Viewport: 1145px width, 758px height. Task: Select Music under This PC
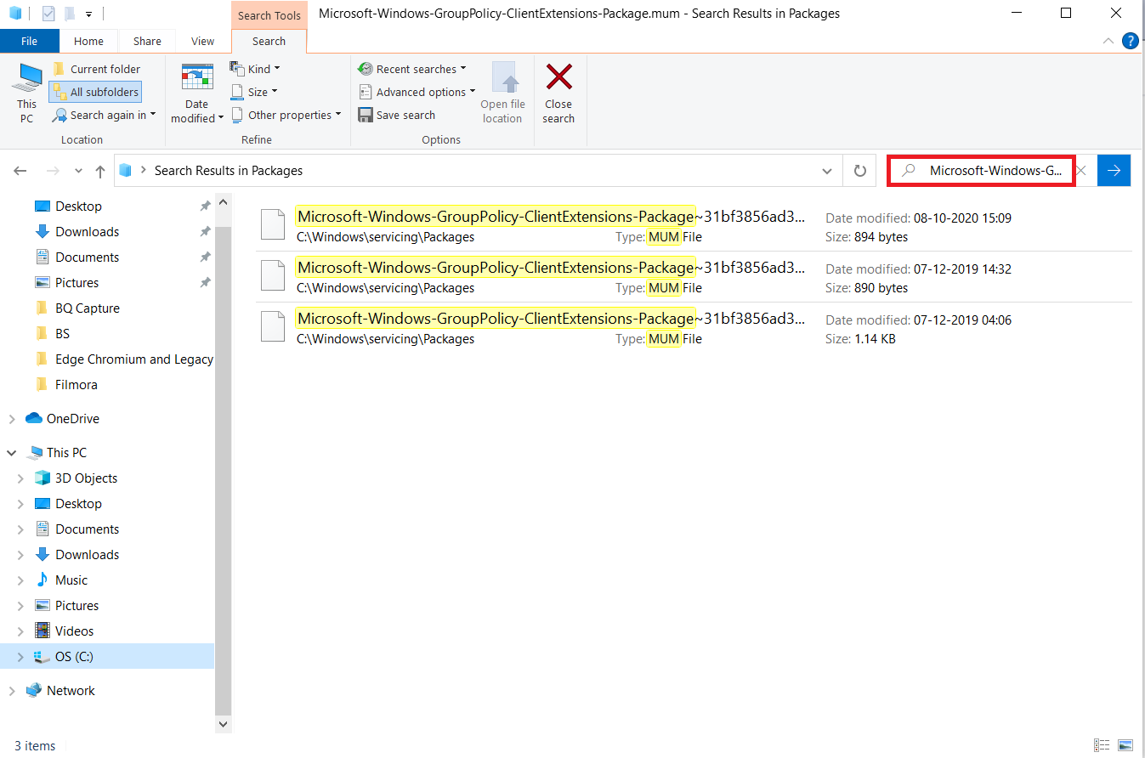[x=71, y=580]
